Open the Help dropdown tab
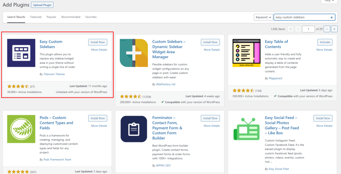 click(329, 1)
